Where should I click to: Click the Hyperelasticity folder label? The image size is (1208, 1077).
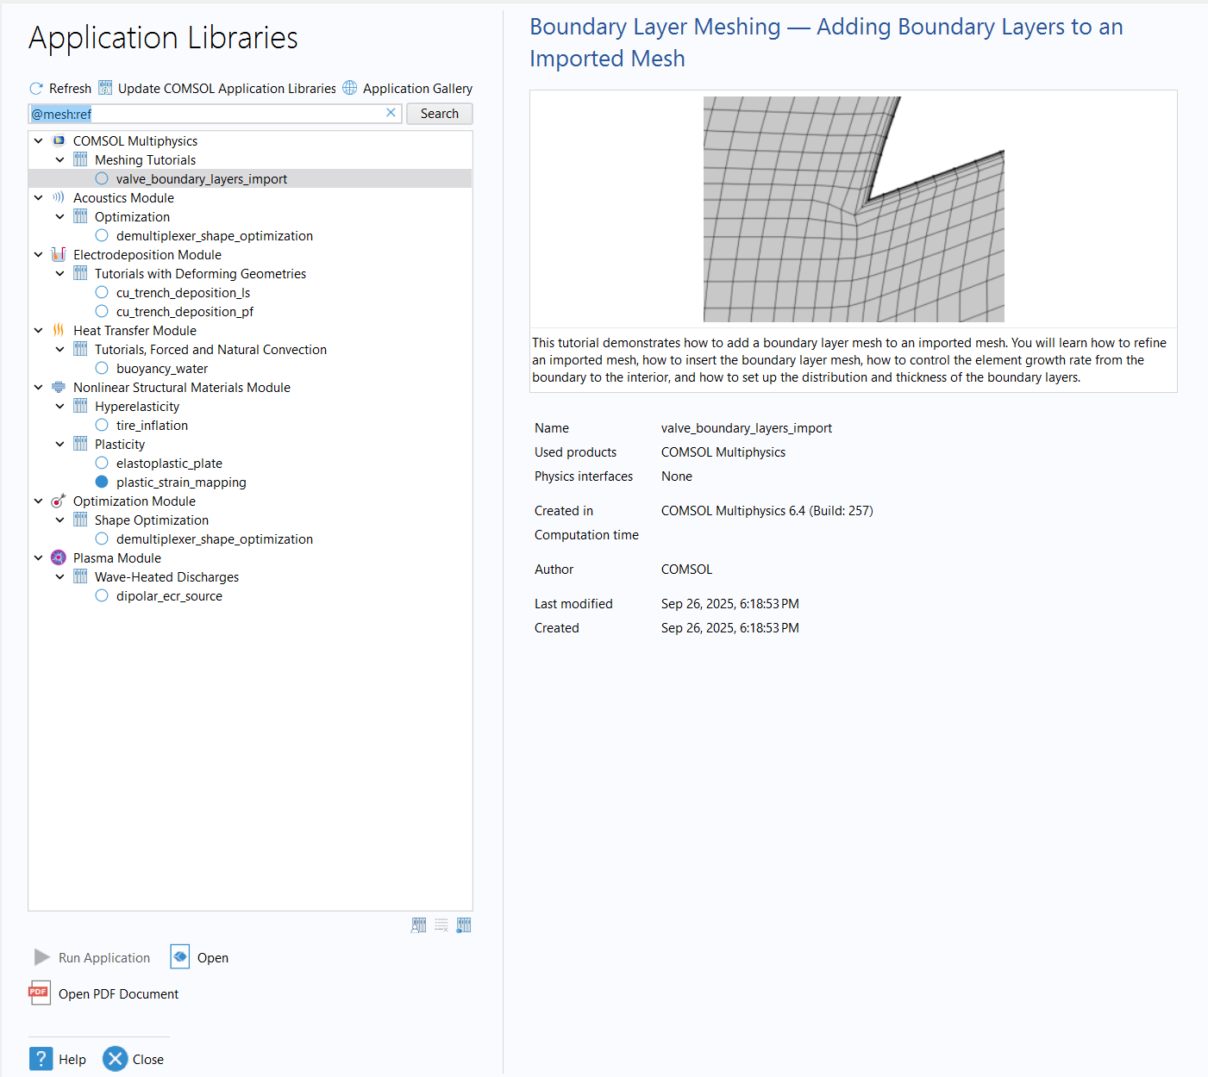(x=137, y=406)
